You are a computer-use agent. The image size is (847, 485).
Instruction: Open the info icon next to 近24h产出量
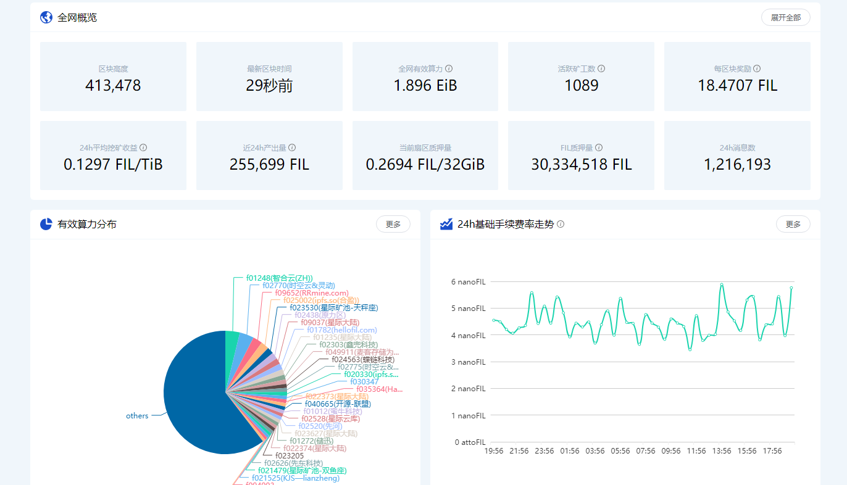pos(292,147)
